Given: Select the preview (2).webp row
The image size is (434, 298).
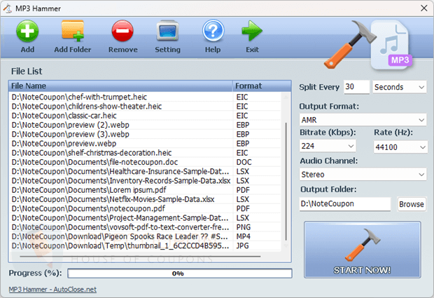Looking at the screenshot, I should click(x=146, y=125).
